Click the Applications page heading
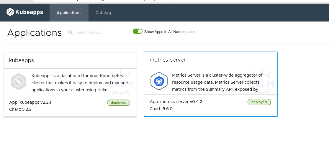This screenshot has width=329, height=165. [35, 33]
